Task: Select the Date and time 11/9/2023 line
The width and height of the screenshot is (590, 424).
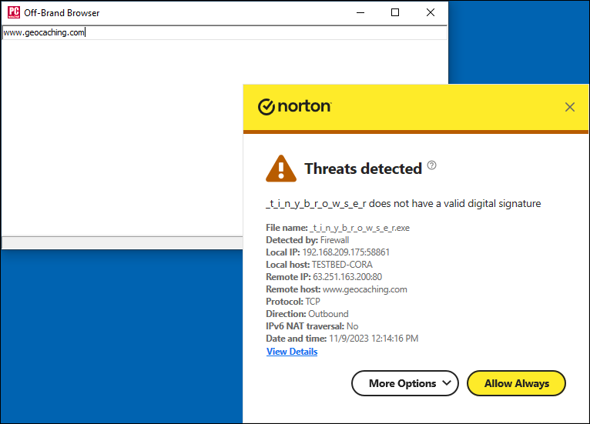Action: pyautogui.click(x=342, y=339)
